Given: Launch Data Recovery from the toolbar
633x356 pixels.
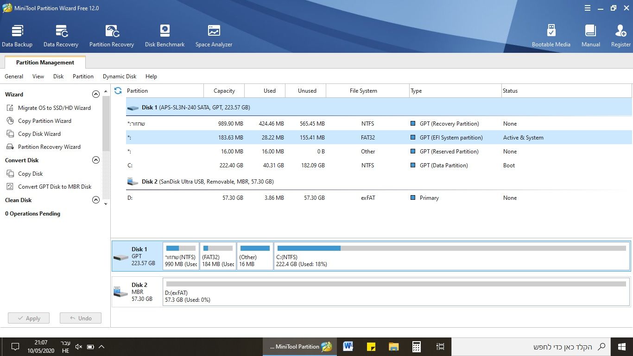Looking at the screenshot, I should coord(61,36).
